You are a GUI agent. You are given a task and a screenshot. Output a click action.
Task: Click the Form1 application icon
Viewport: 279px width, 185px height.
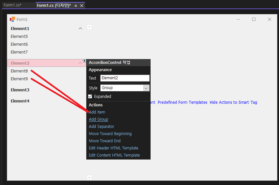coord(12,19)
